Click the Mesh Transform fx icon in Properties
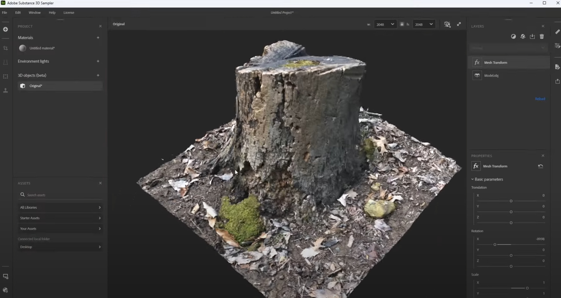This screenshot has width=561, height=298. coord(476,166)
